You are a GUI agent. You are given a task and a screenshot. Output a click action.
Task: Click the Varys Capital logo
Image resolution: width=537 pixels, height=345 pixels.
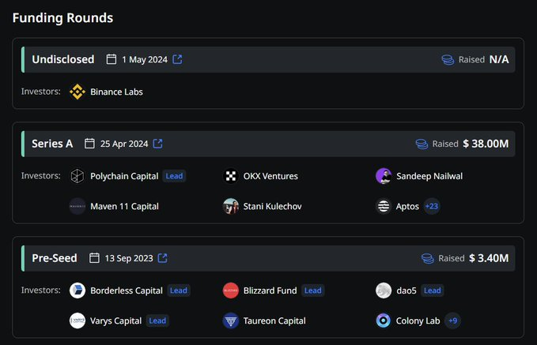78,321
